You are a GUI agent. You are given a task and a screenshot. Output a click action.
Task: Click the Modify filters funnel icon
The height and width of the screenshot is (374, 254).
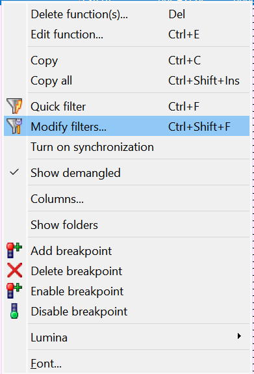click(x=14, y=126)
